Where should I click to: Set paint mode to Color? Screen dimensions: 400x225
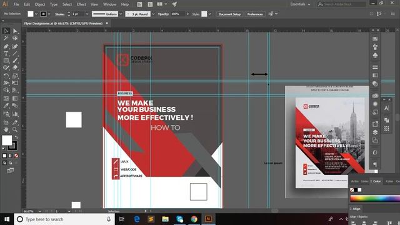[x=4, y=156]
